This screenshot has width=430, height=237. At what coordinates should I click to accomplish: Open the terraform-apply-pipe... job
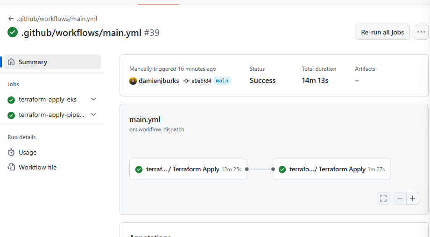51,115
